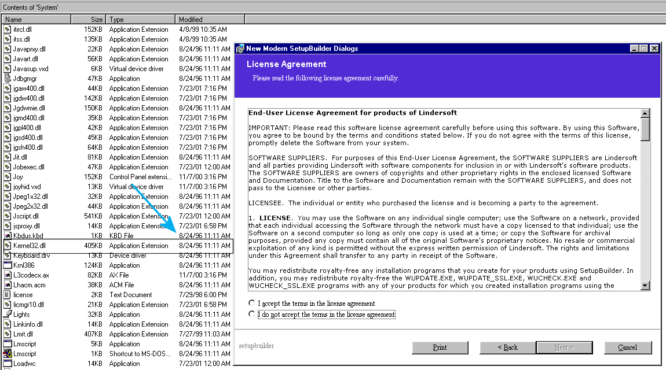The image size is (666, 370).
Task: Close the SetupBuilder dialog window
Action: [x=654, y=49]
